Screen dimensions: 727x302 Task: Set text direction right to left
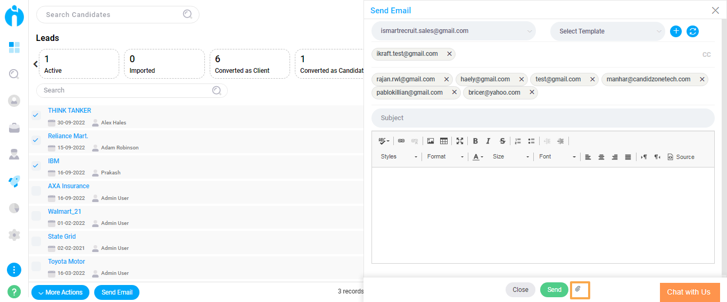tap(657, 157)
